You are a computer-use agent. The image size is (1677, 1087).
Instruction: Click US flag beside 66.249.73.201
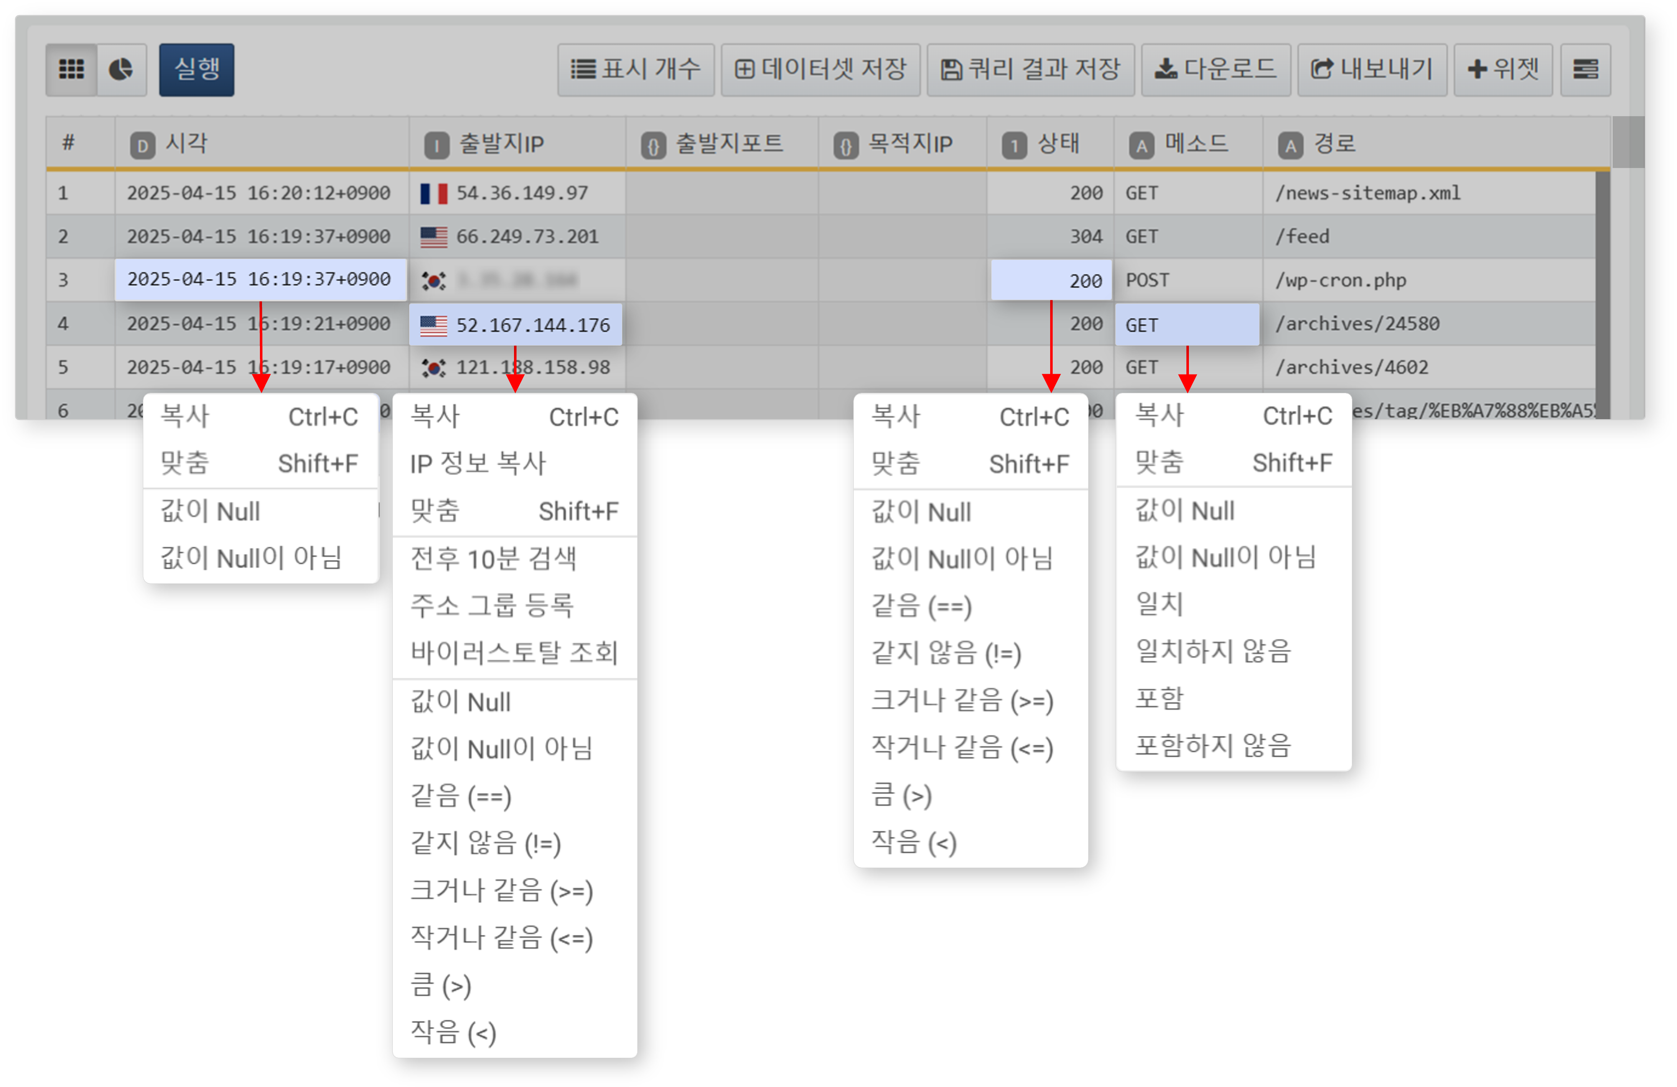(x=433, y=237)
